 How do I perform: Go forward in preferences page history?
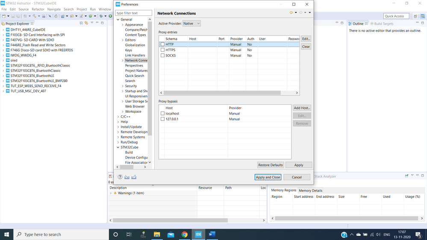tap(300, 12)
